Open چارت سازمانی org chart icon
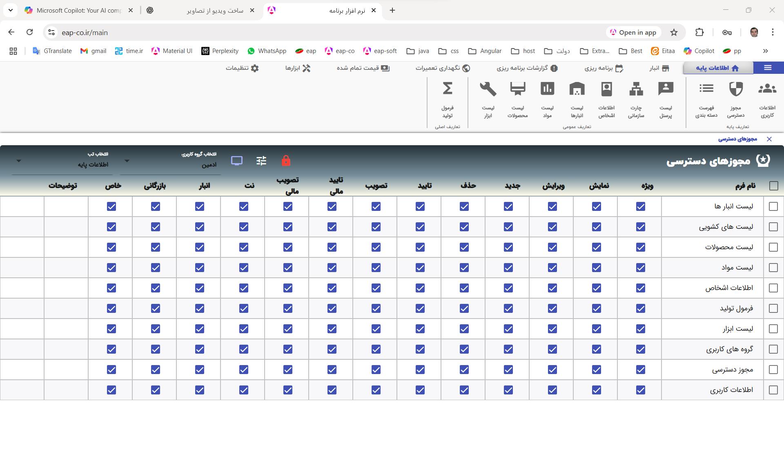Screen dimensions: 784x465 coord(636,89)
